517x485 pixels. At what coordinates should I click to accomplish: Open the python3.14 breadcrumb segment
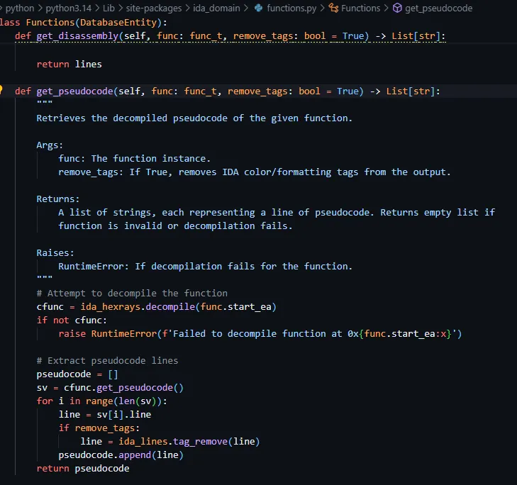click(73, 9)
